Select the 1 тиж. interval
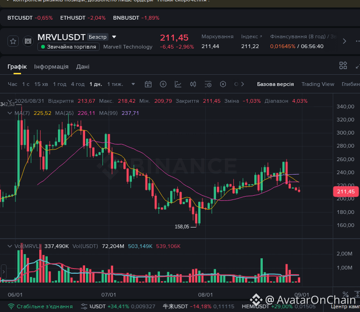This screenshot has width=360, height=312. pos(115,84)
